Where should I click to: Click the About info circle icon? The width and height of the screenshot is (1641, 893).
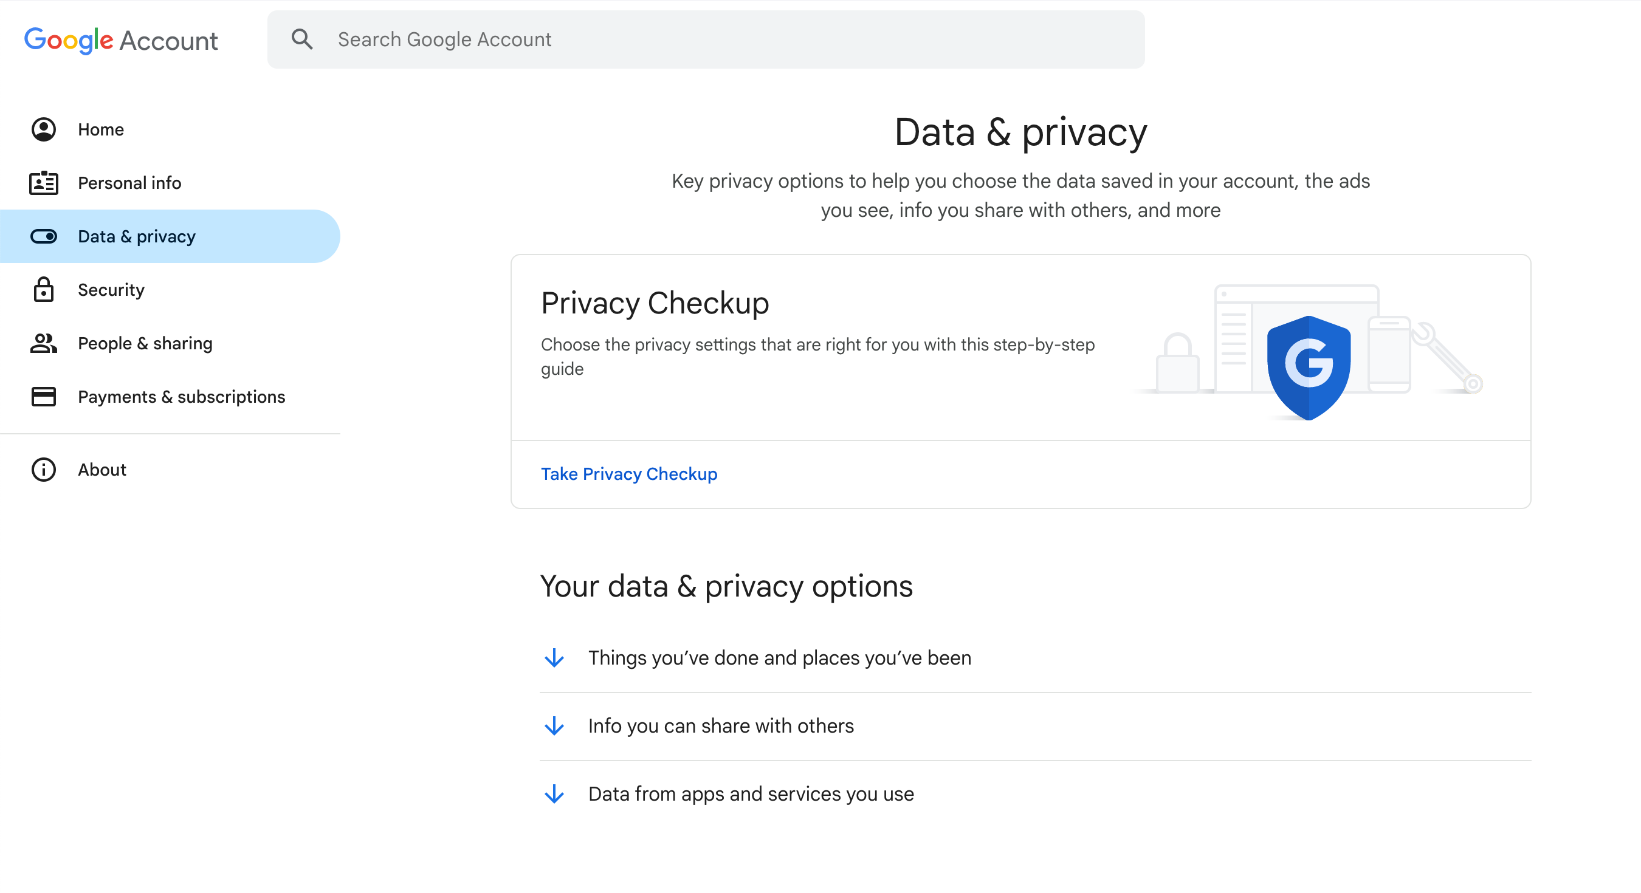43,470
